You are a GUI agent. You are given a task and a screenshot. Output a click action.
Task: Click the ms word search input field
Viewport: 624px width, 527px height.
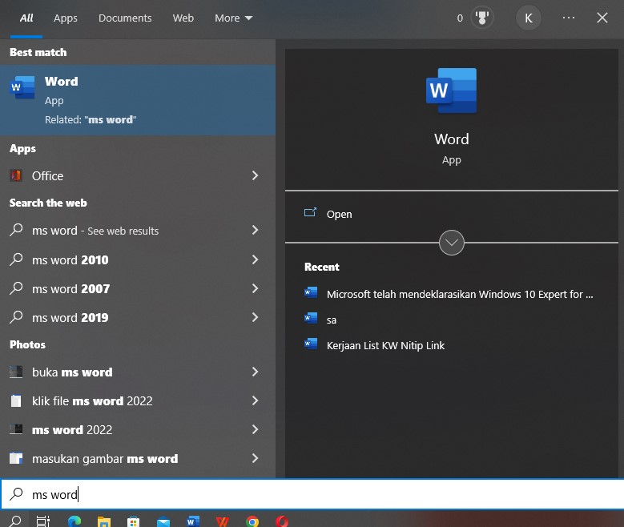(x=312, y=494)
